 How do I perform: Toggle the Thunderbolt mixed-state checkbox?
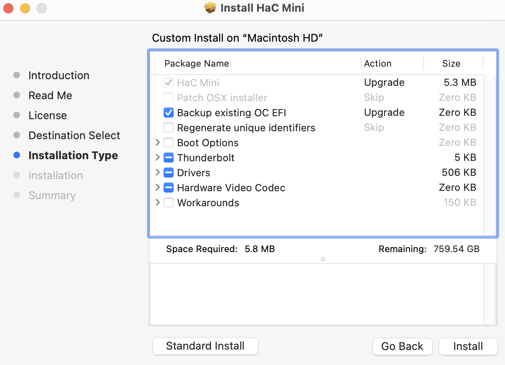pyautogui.click(x=169, y=158)
